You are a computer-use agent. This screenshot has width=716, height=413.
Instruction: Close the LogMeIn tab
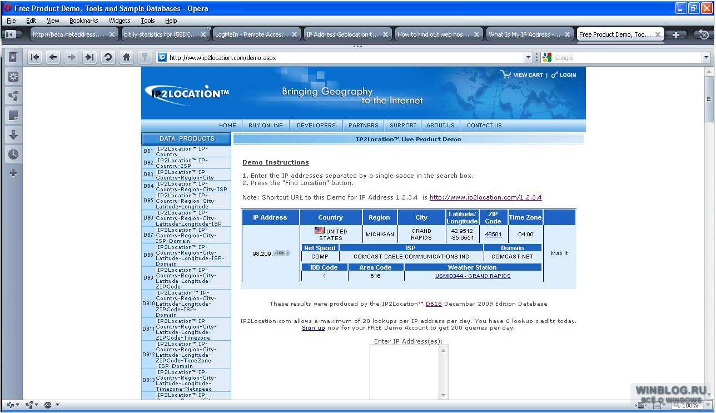(294, 34)
